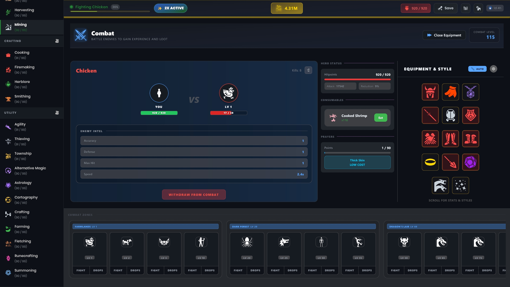Toggle the 2X ACTIVE boost

point(171,8)
